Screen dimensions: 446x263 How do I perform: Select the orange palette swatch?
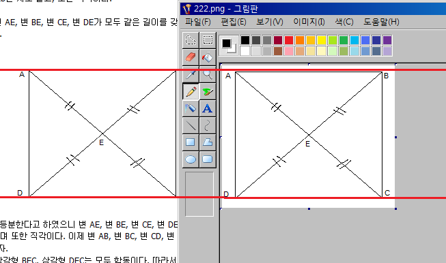click(300, 40)
